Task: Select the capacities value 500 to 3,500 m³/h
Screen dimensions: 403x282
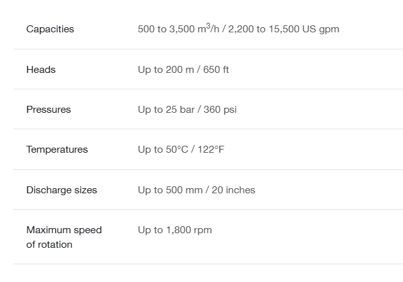Action: coord(178,29)
